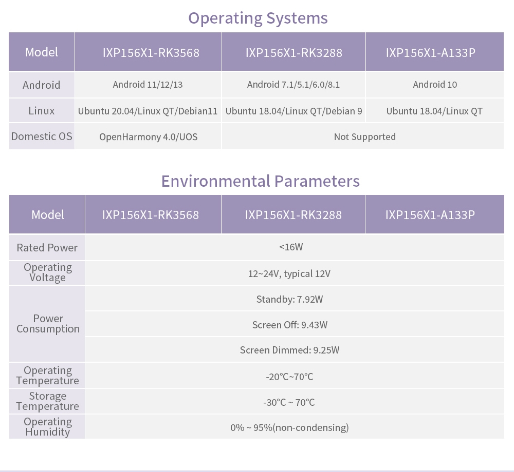Click the "Operating Systems" heading
514x472 pixels.
coord(258,18)
